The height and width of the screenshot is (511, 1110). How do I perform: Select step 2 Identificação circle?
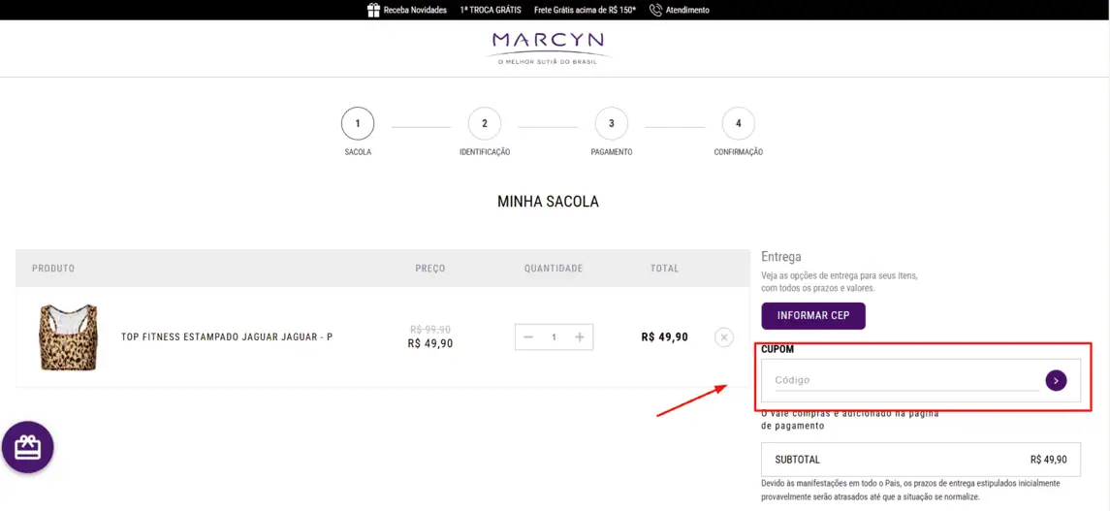tap(484, 124)
